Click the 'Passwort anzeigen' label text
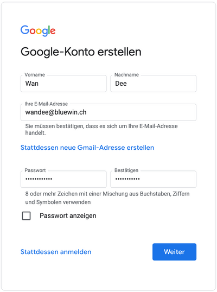This screenshot has width=217, height=292. click(x=68, y=216)
